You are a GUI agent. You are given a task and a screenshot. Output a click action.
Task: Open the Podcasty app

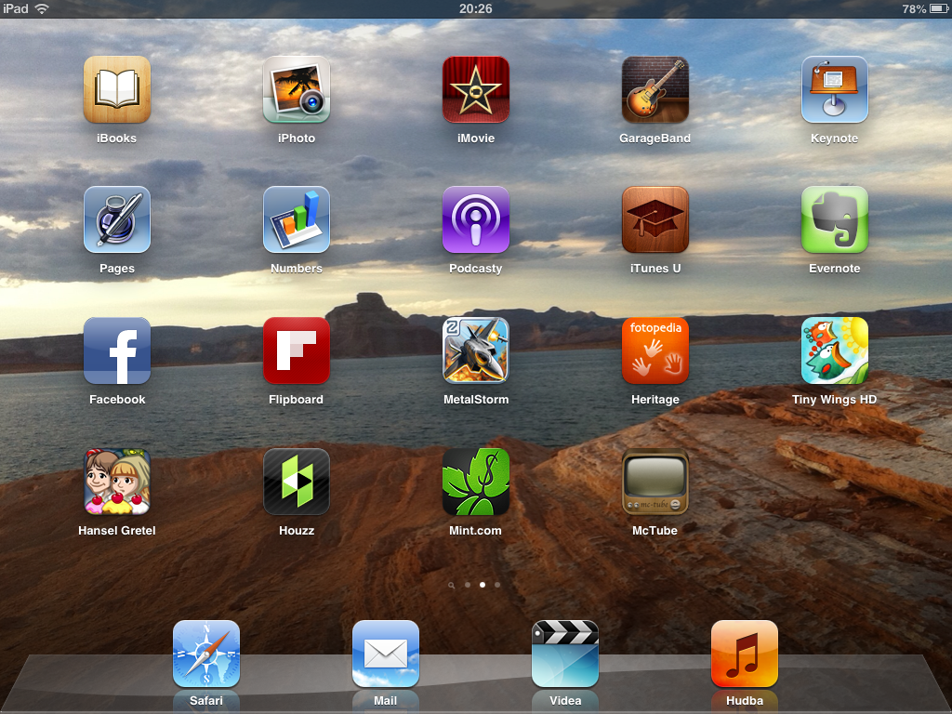[476, 220]
